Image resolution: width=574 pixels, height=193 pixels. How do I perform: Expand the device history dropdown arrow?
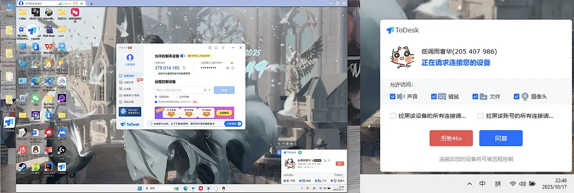[210, 90]
